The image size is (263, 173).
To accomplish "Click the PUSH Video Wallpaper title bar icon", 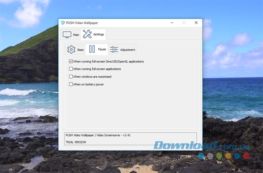I will [x=63, y=23].
